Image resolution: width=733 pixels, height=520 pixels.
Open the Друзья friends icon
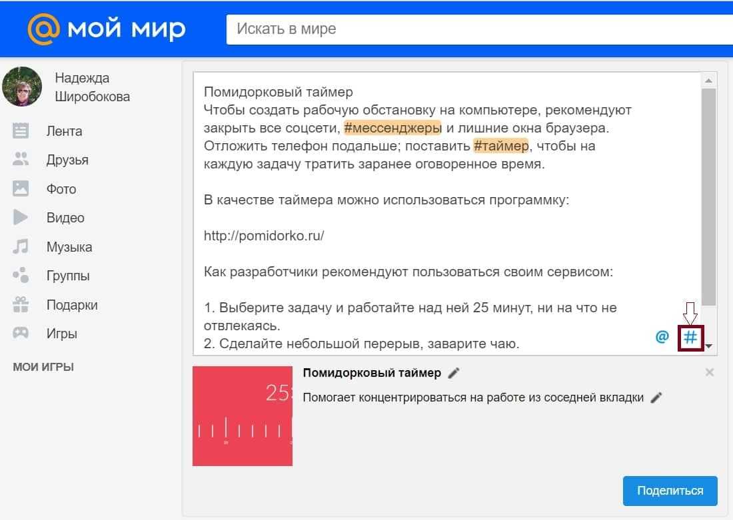21,160
